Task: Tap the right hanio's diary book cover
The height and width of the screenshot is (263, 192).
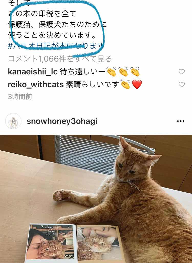Action: click(100, 244)
